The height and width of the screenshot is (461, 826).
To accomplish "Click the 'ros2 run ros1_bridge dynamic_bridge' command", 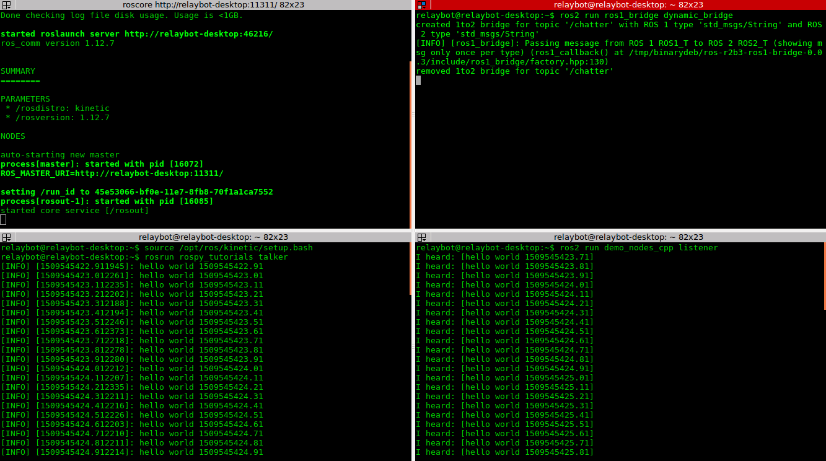I will (646, 15).
